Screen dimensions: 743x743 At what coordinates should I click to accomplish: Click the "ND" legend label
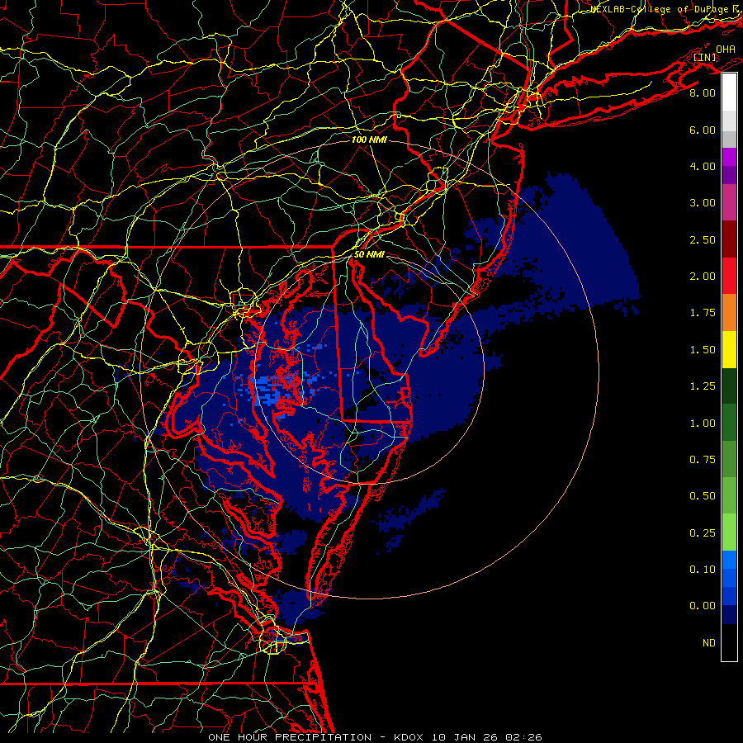(x=709, y=643)
